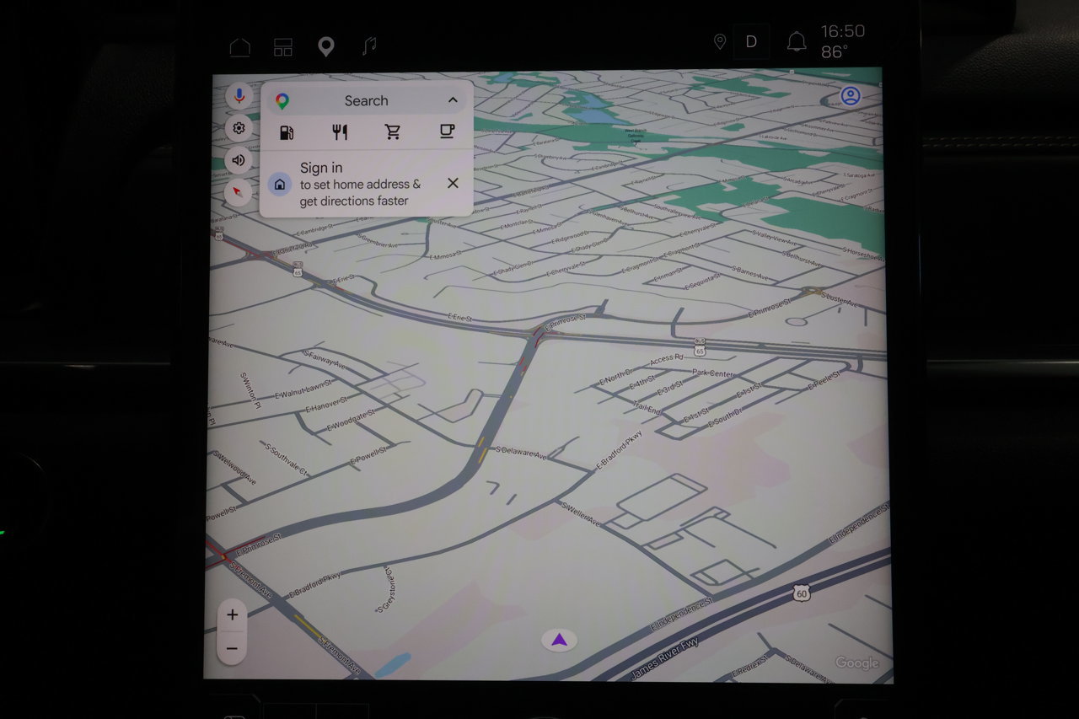Open Maps settings gear

coord(239,128)
